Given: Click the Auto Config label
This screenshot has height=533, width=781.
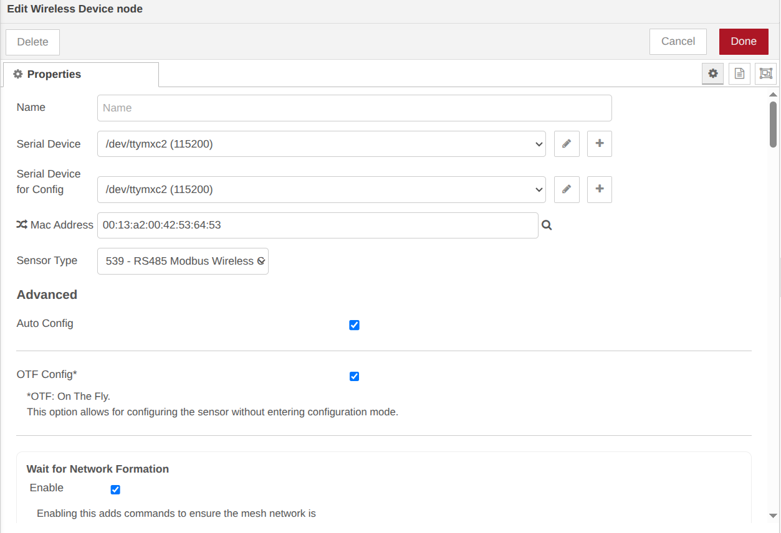Looking at the screenshot, I should click(45, 323).
